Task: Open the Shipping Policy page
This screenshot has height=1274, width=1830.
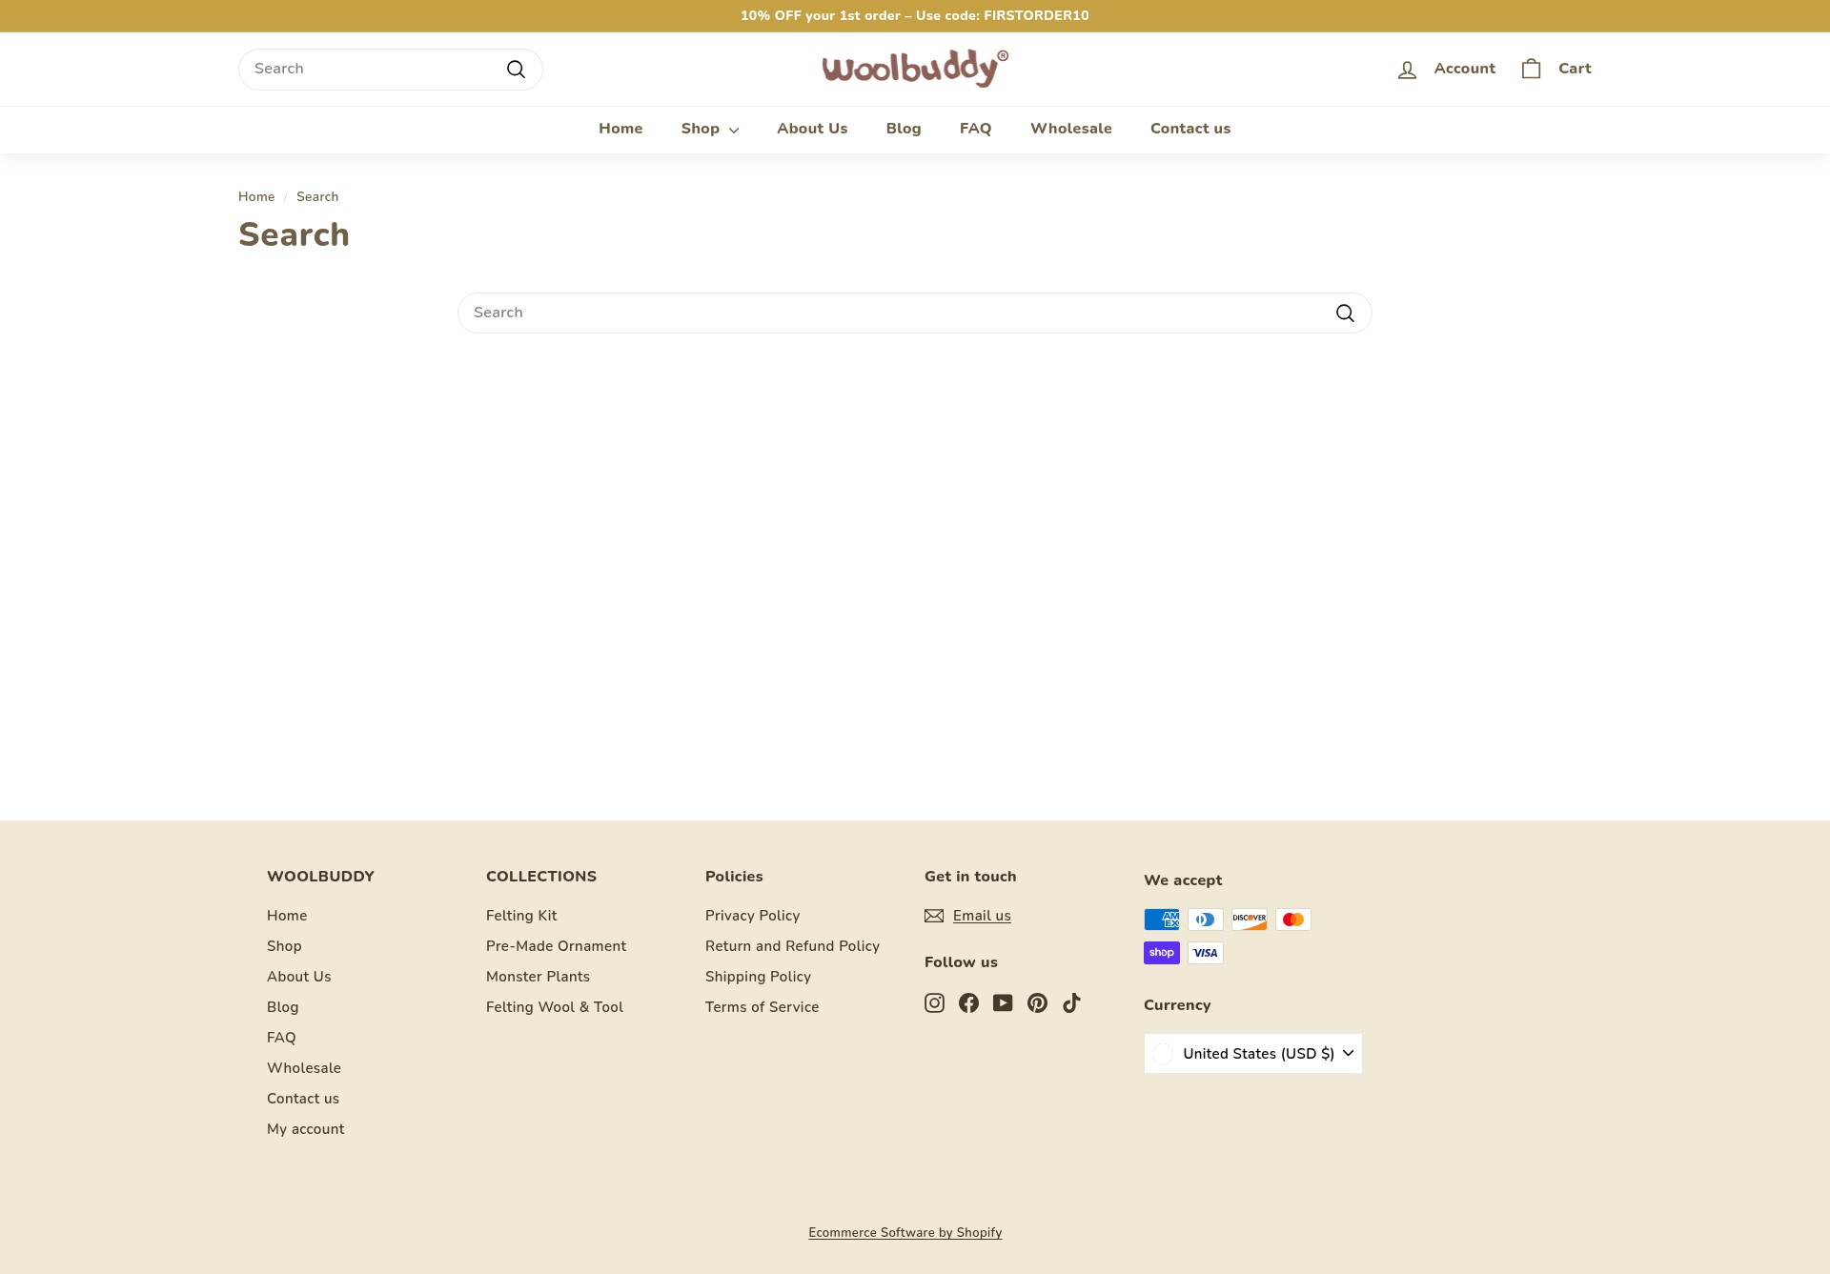Action: point(759,977)
